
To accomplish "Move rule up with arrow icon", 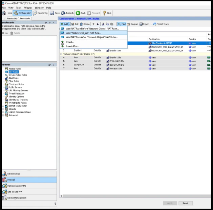I will coord(93,24).
